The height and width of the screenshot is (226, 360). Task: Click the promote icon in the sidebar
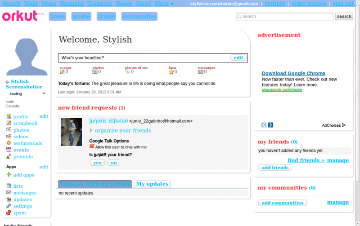[x=9, y=156]
